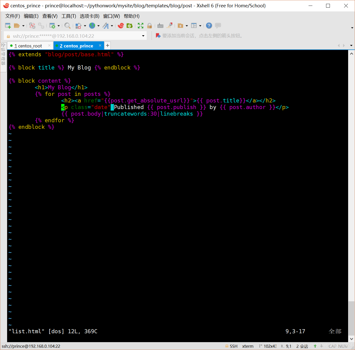
Task: Click the 9,3-17 cursor position text
Action: 295,331
